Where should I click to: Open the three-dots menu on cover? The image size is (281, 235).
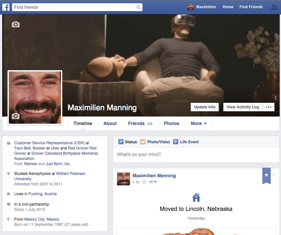pos(269,107)
